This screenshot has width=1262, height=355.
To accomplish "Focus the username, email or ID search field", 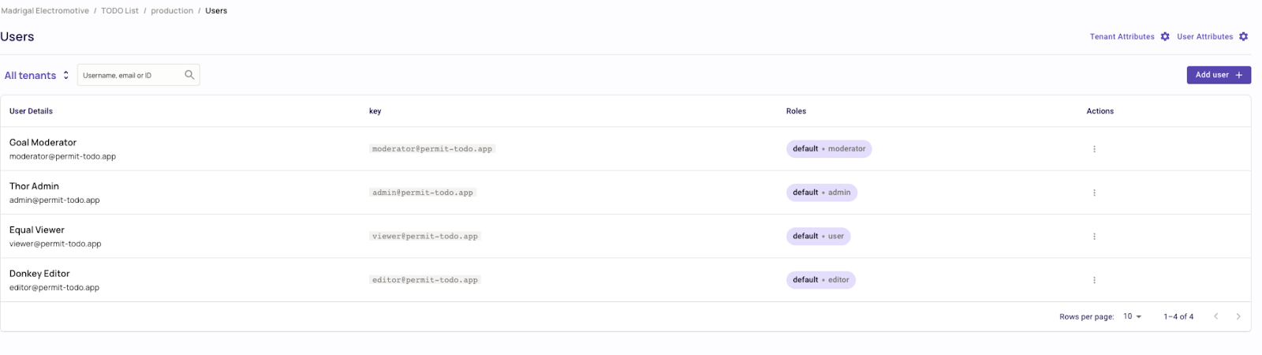I will (130, 76).
